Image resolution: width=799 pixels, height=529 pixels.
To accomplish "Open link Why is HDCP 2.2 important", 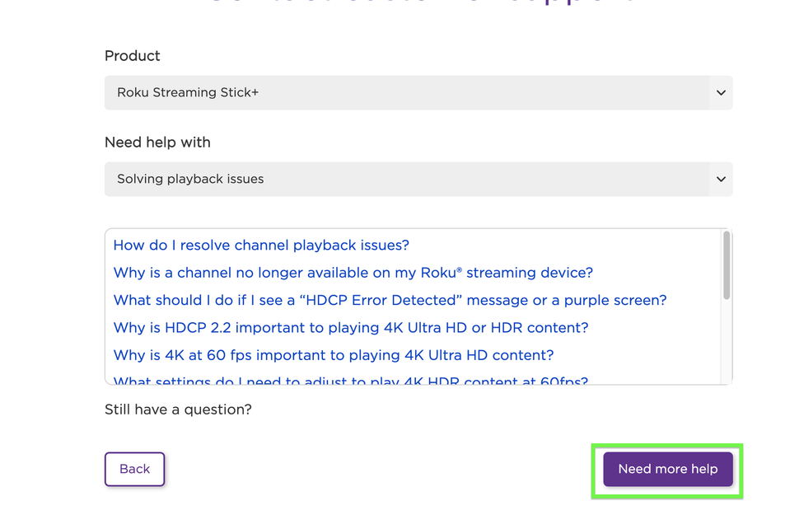I will [x=351, y=328].
